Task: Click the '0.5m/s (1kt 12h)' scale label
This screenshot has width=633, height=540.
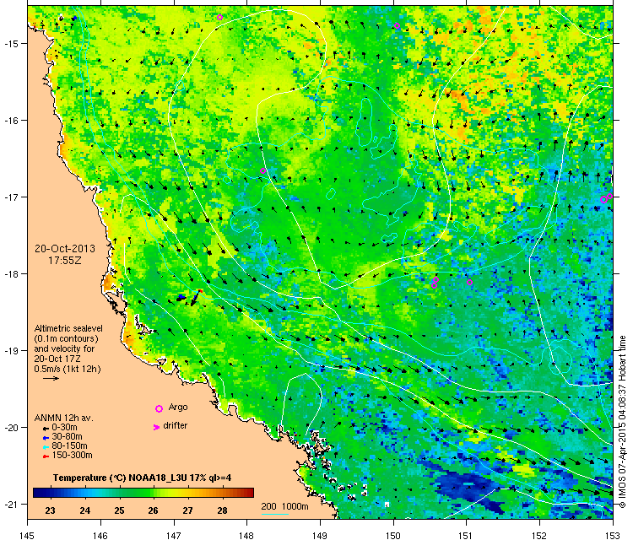Action: pyautogui.click(x=68, y=369)
